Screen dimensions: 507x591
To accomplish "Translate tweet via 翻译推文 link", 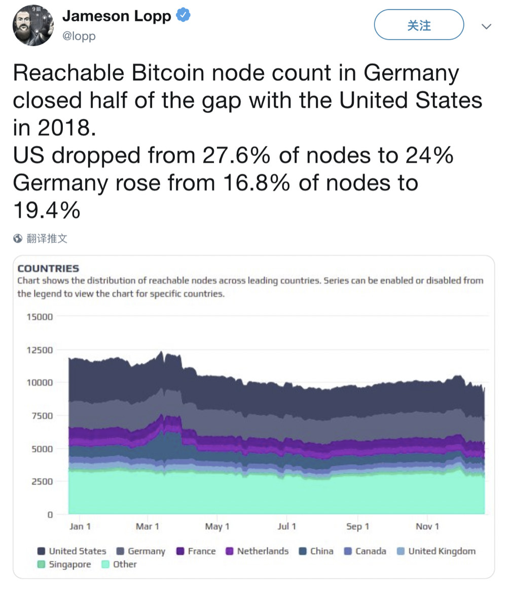I will pyautogui.click(x=47, y=238).
